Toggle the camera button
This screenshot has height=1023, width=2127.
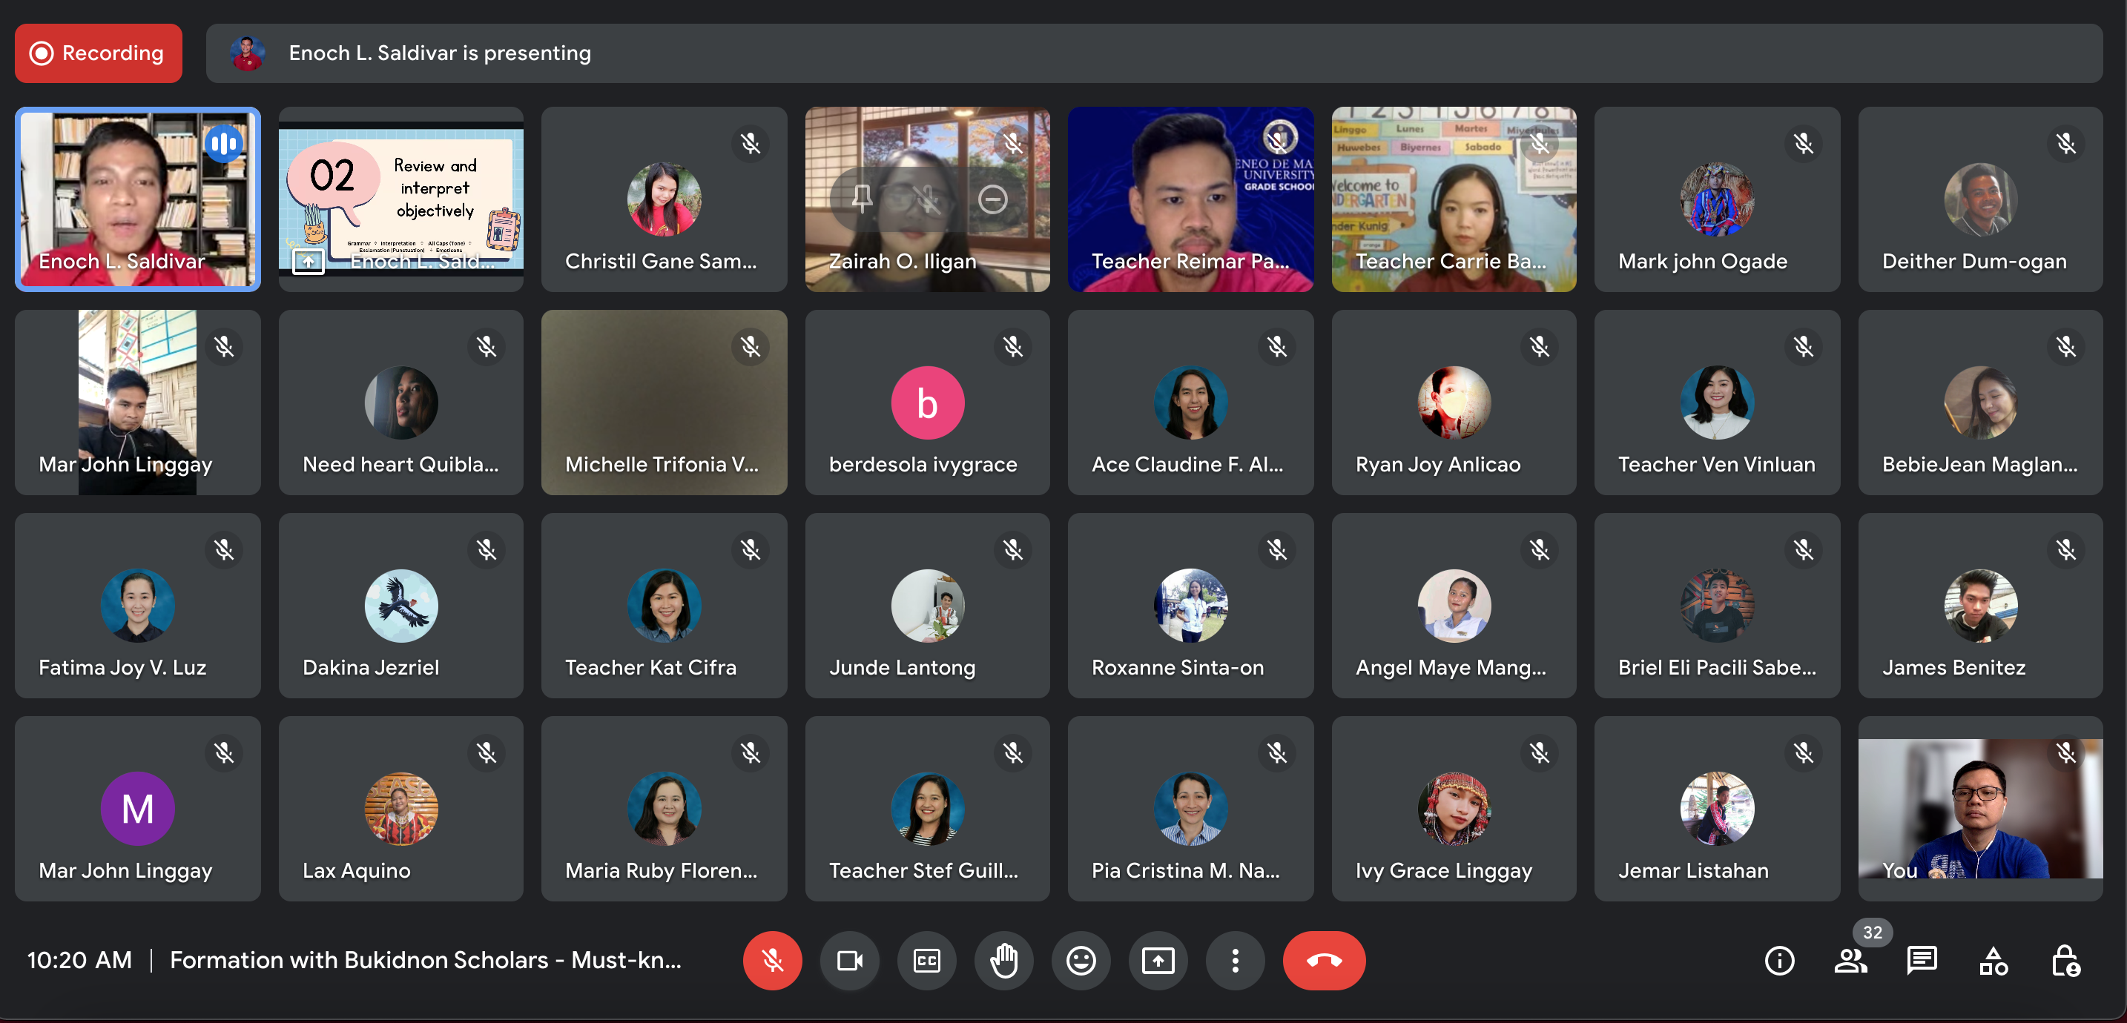tap(849, 960)
